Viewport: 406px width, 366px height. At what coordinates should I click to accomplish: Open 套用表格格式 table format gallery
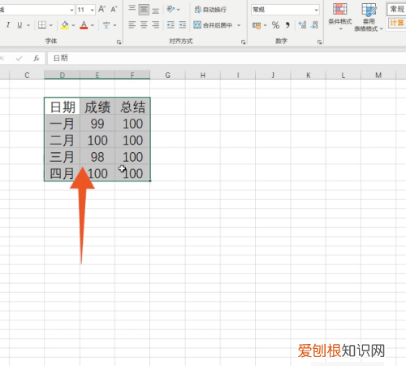coord(369,17)
